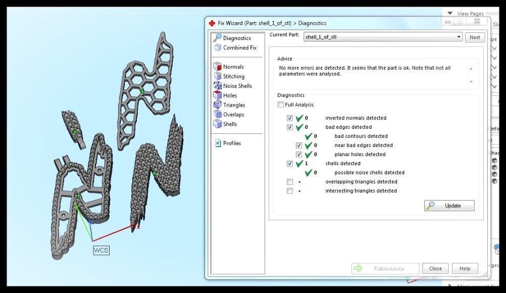
Task: Click the Update button
Action: pyautogui.click(x=449, y=206)
